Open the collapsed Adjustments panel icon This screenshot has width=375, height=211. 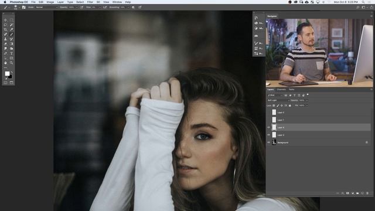tap(256, 28)
